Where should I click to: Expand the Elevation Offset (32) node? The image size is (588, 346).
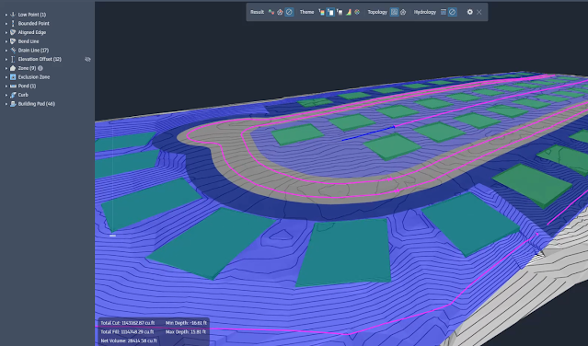point(6,59)
